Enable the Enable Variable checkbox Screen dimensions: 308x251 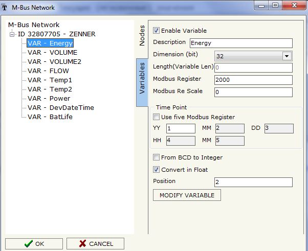pos(157,31)
